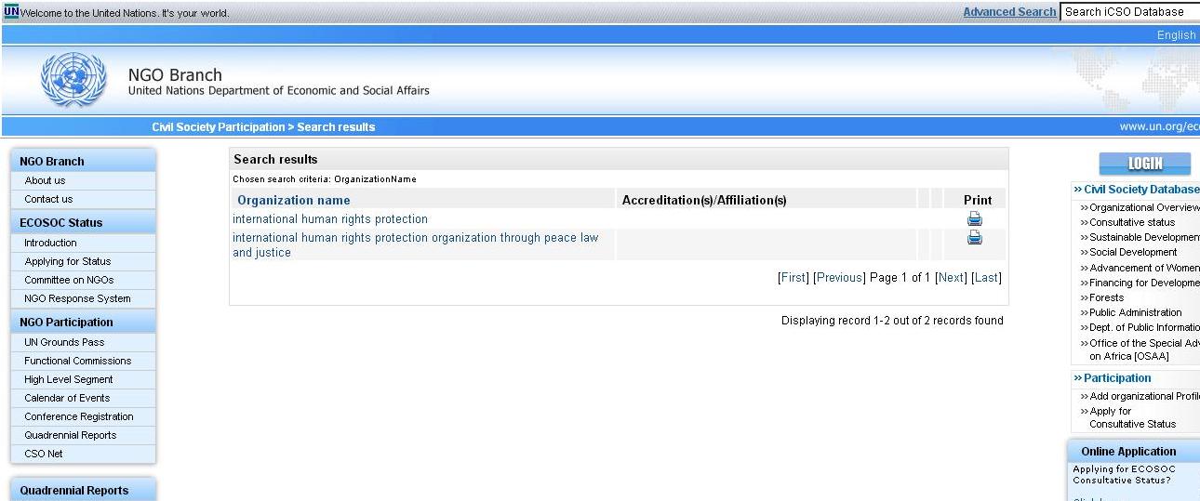This screenshot has width=1200, height=501.
Task: Open Advancement of Women link
Action: tap(1144, 268)
